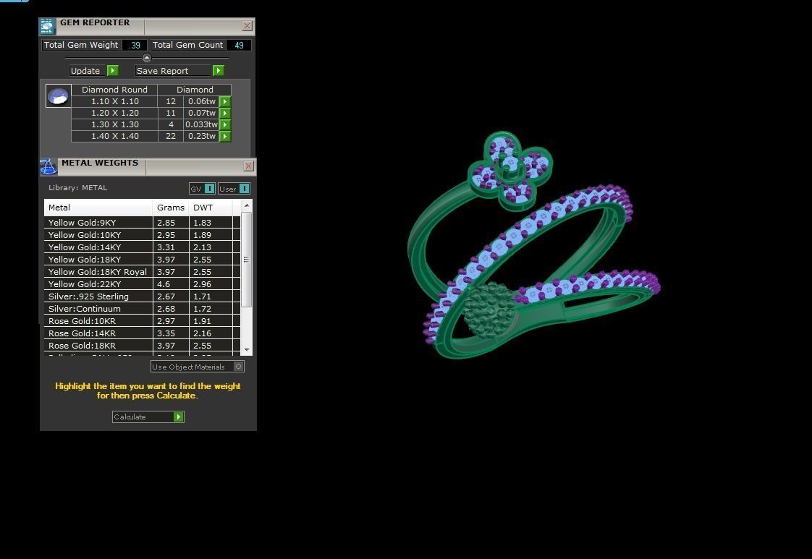The image size is (812, 559).
Task: Click metal list scrollbar down arrow
Action: coord(247,350)
